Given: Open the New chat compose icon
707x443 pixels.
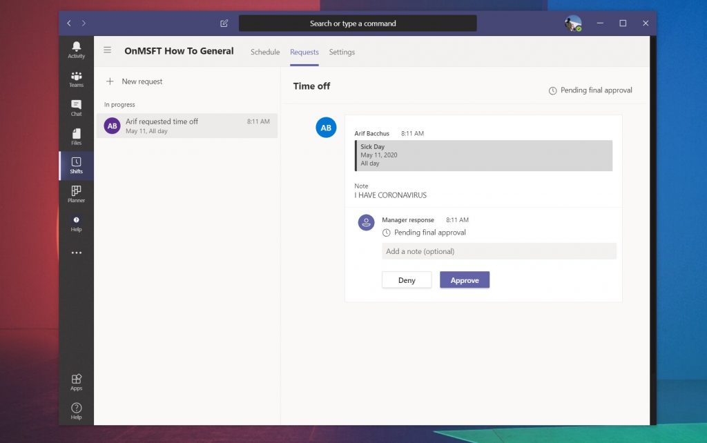Looking at the screenshot, I should click(x=224, y=23).
